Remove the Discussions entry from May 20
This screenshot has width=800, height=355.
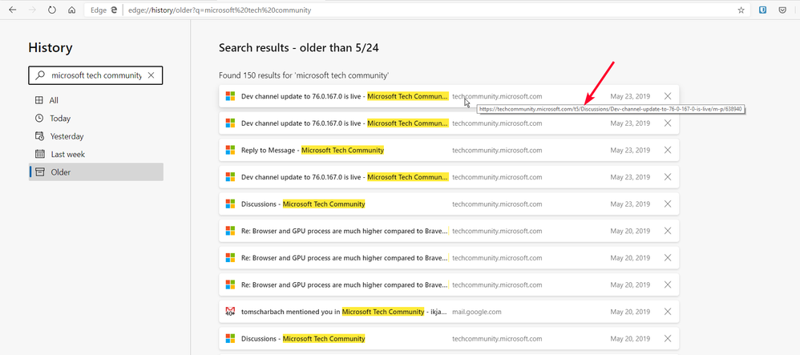tap(668, 338)
